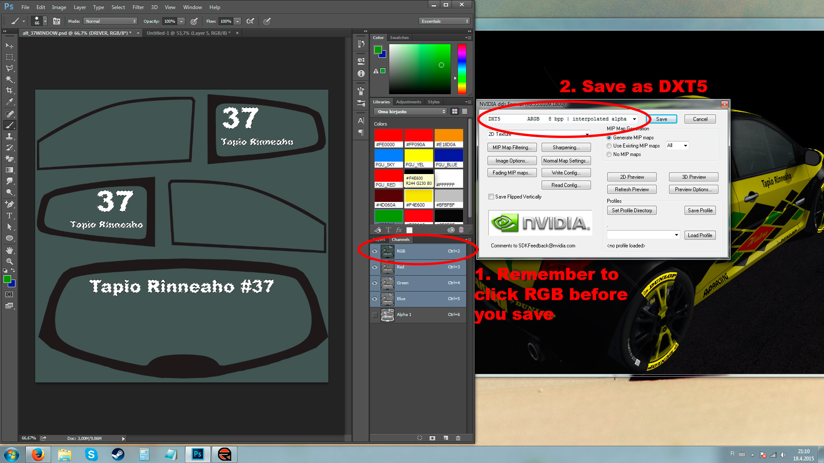Open the Essentials workspace dropdown

pos(444,21)
